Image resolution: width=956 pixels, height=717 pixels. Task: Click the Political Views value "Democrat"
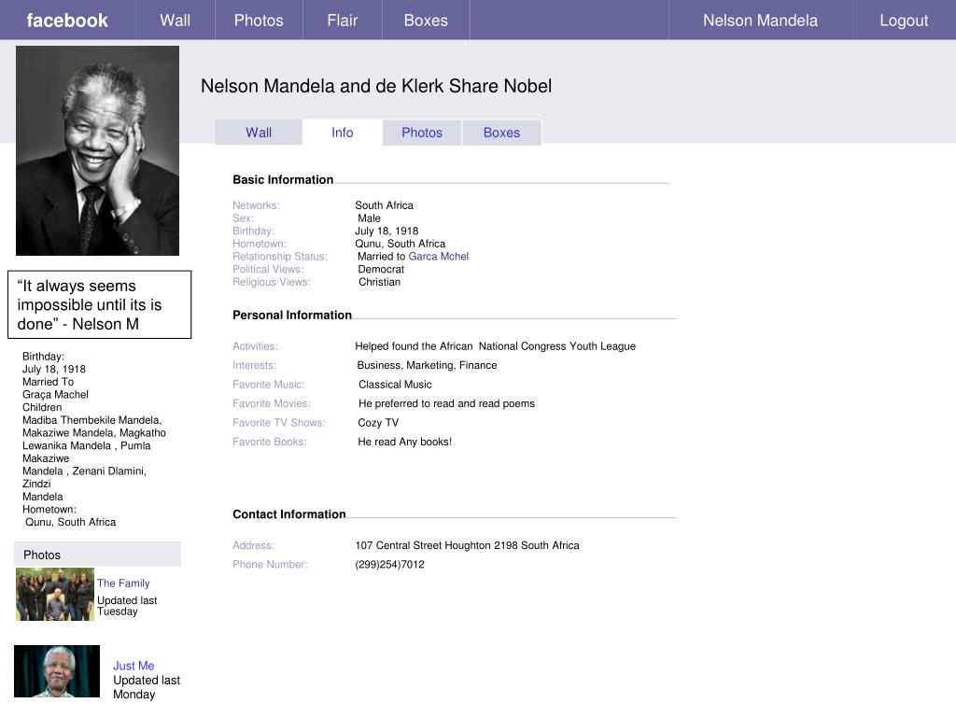(381, 270)
